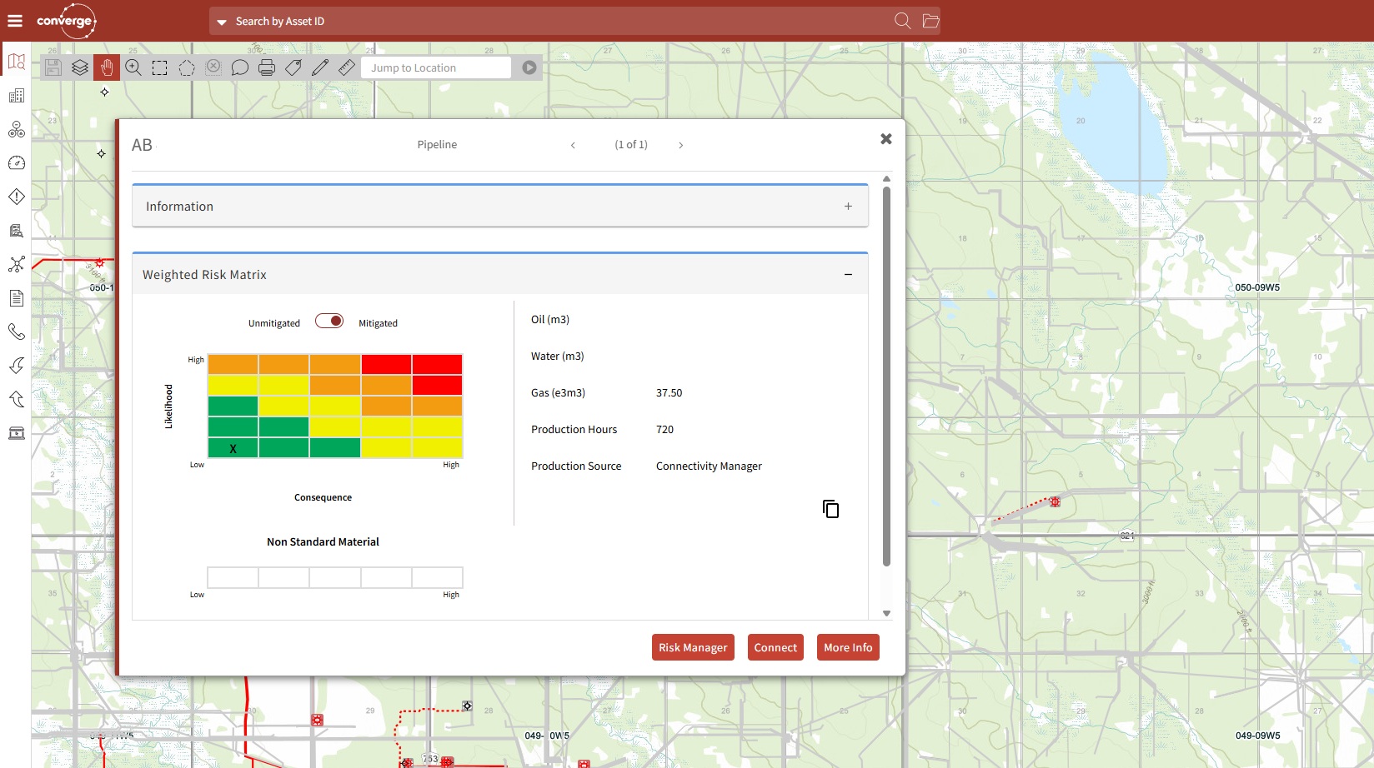Select the ruler measure tool
This screenshot has height=768, width=1374.
coord(347,68)
